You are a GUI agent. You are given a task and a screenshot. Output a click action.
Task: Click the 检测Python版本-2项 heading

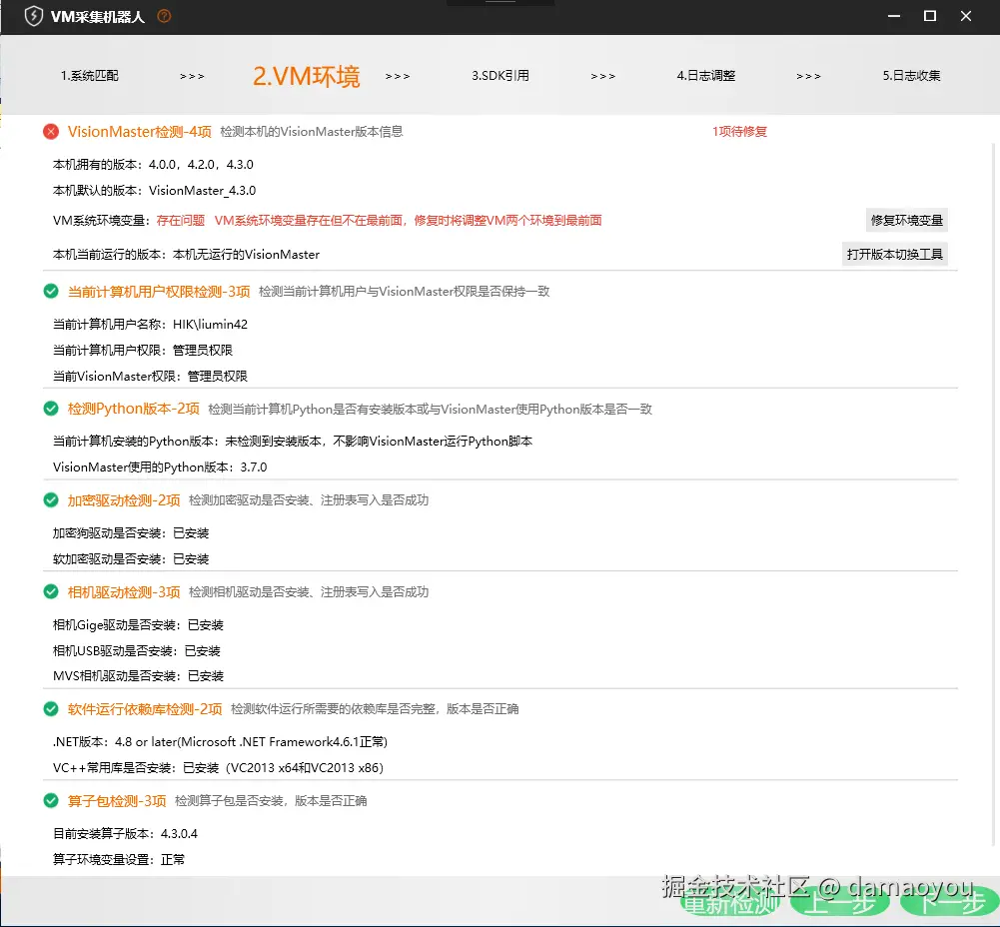click(x=134, y=409)
